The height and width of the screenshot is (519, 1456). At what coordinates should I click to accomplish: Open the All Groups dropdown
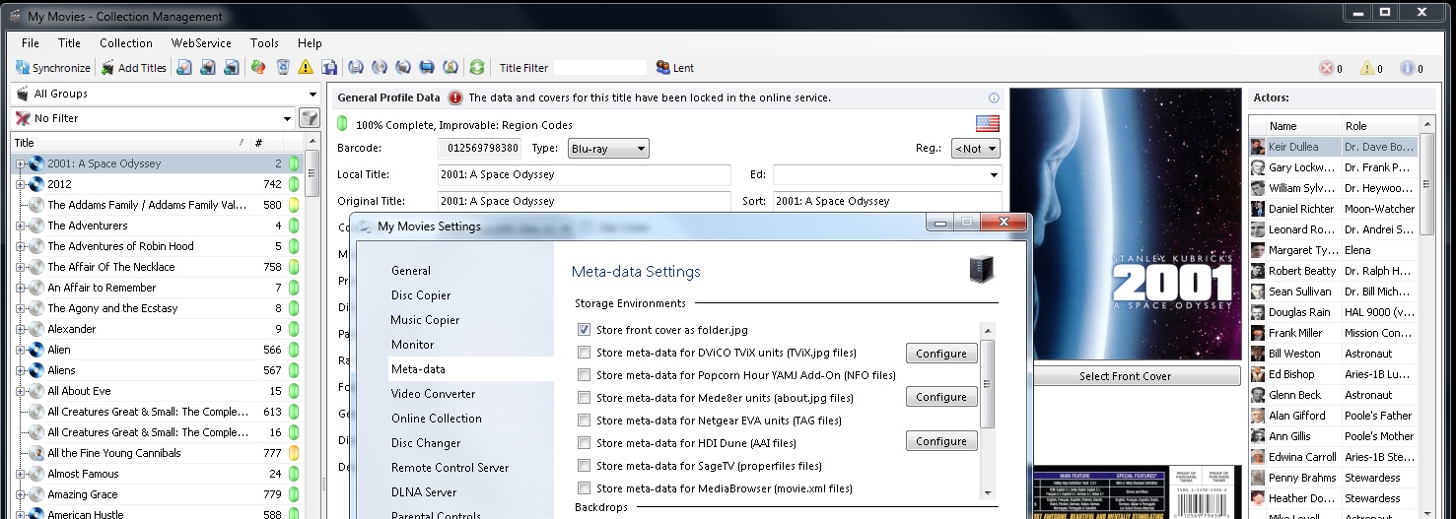tap(312, 95)
